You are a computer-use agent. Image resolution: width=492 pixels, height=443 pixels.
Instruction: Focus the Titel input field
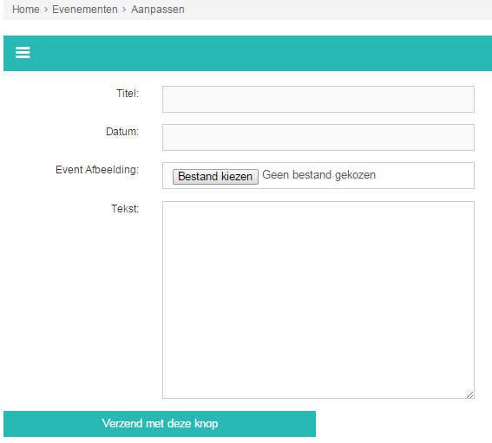coord(318,99)
